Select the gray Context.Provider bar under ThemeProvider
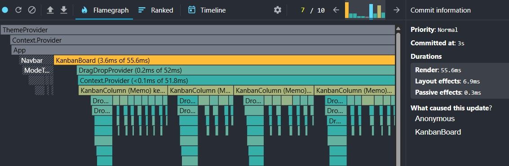509x166 pixels. [203, 40]
